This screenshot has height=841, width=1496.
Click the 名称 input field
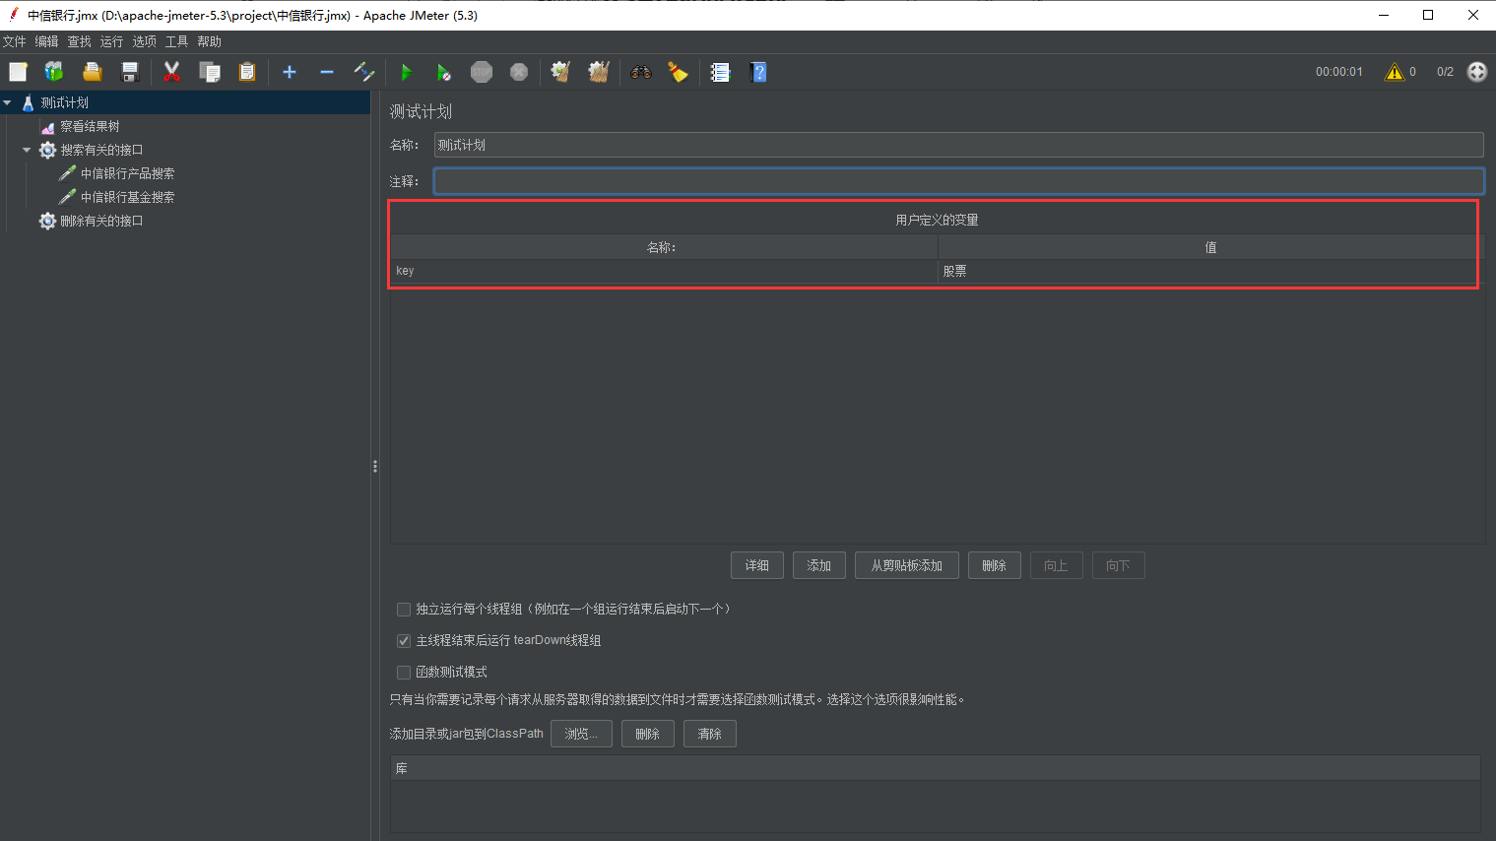(x=958, y=145)
